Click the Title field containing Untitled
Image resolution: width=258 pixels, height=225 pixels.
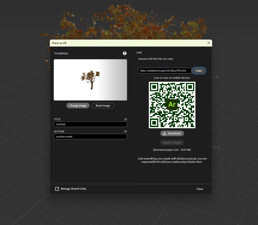(90, 124)
